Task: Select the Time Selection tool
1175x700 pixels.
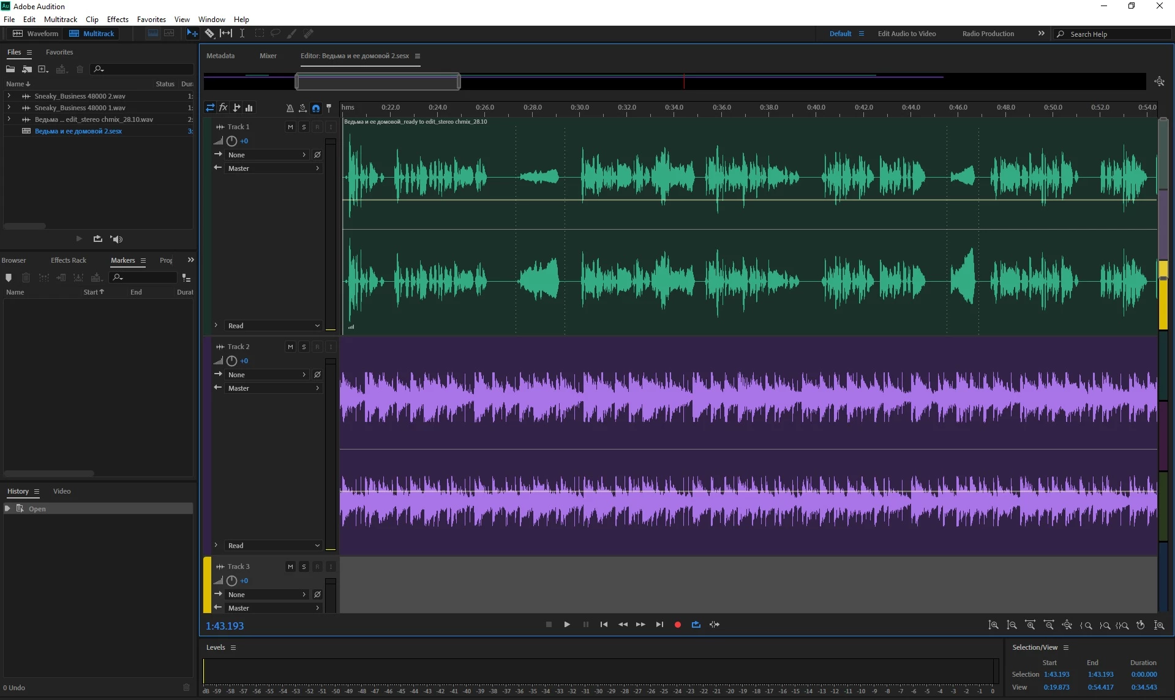Action: click(x=242, y=34)
